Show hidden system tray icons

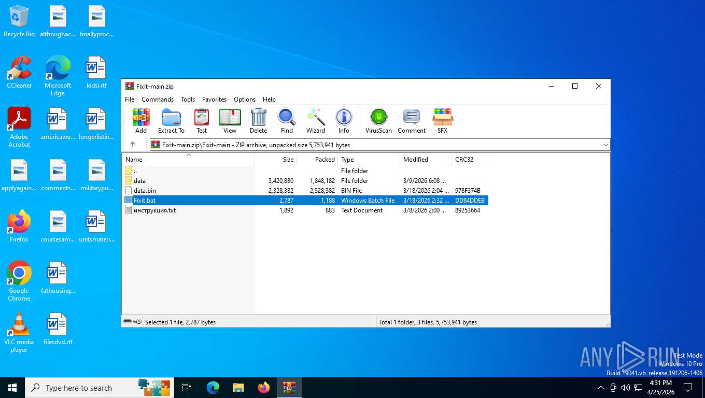tap(601, 388)
